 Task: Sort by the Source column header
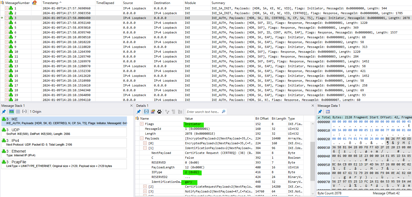click(x=137, y=3)
